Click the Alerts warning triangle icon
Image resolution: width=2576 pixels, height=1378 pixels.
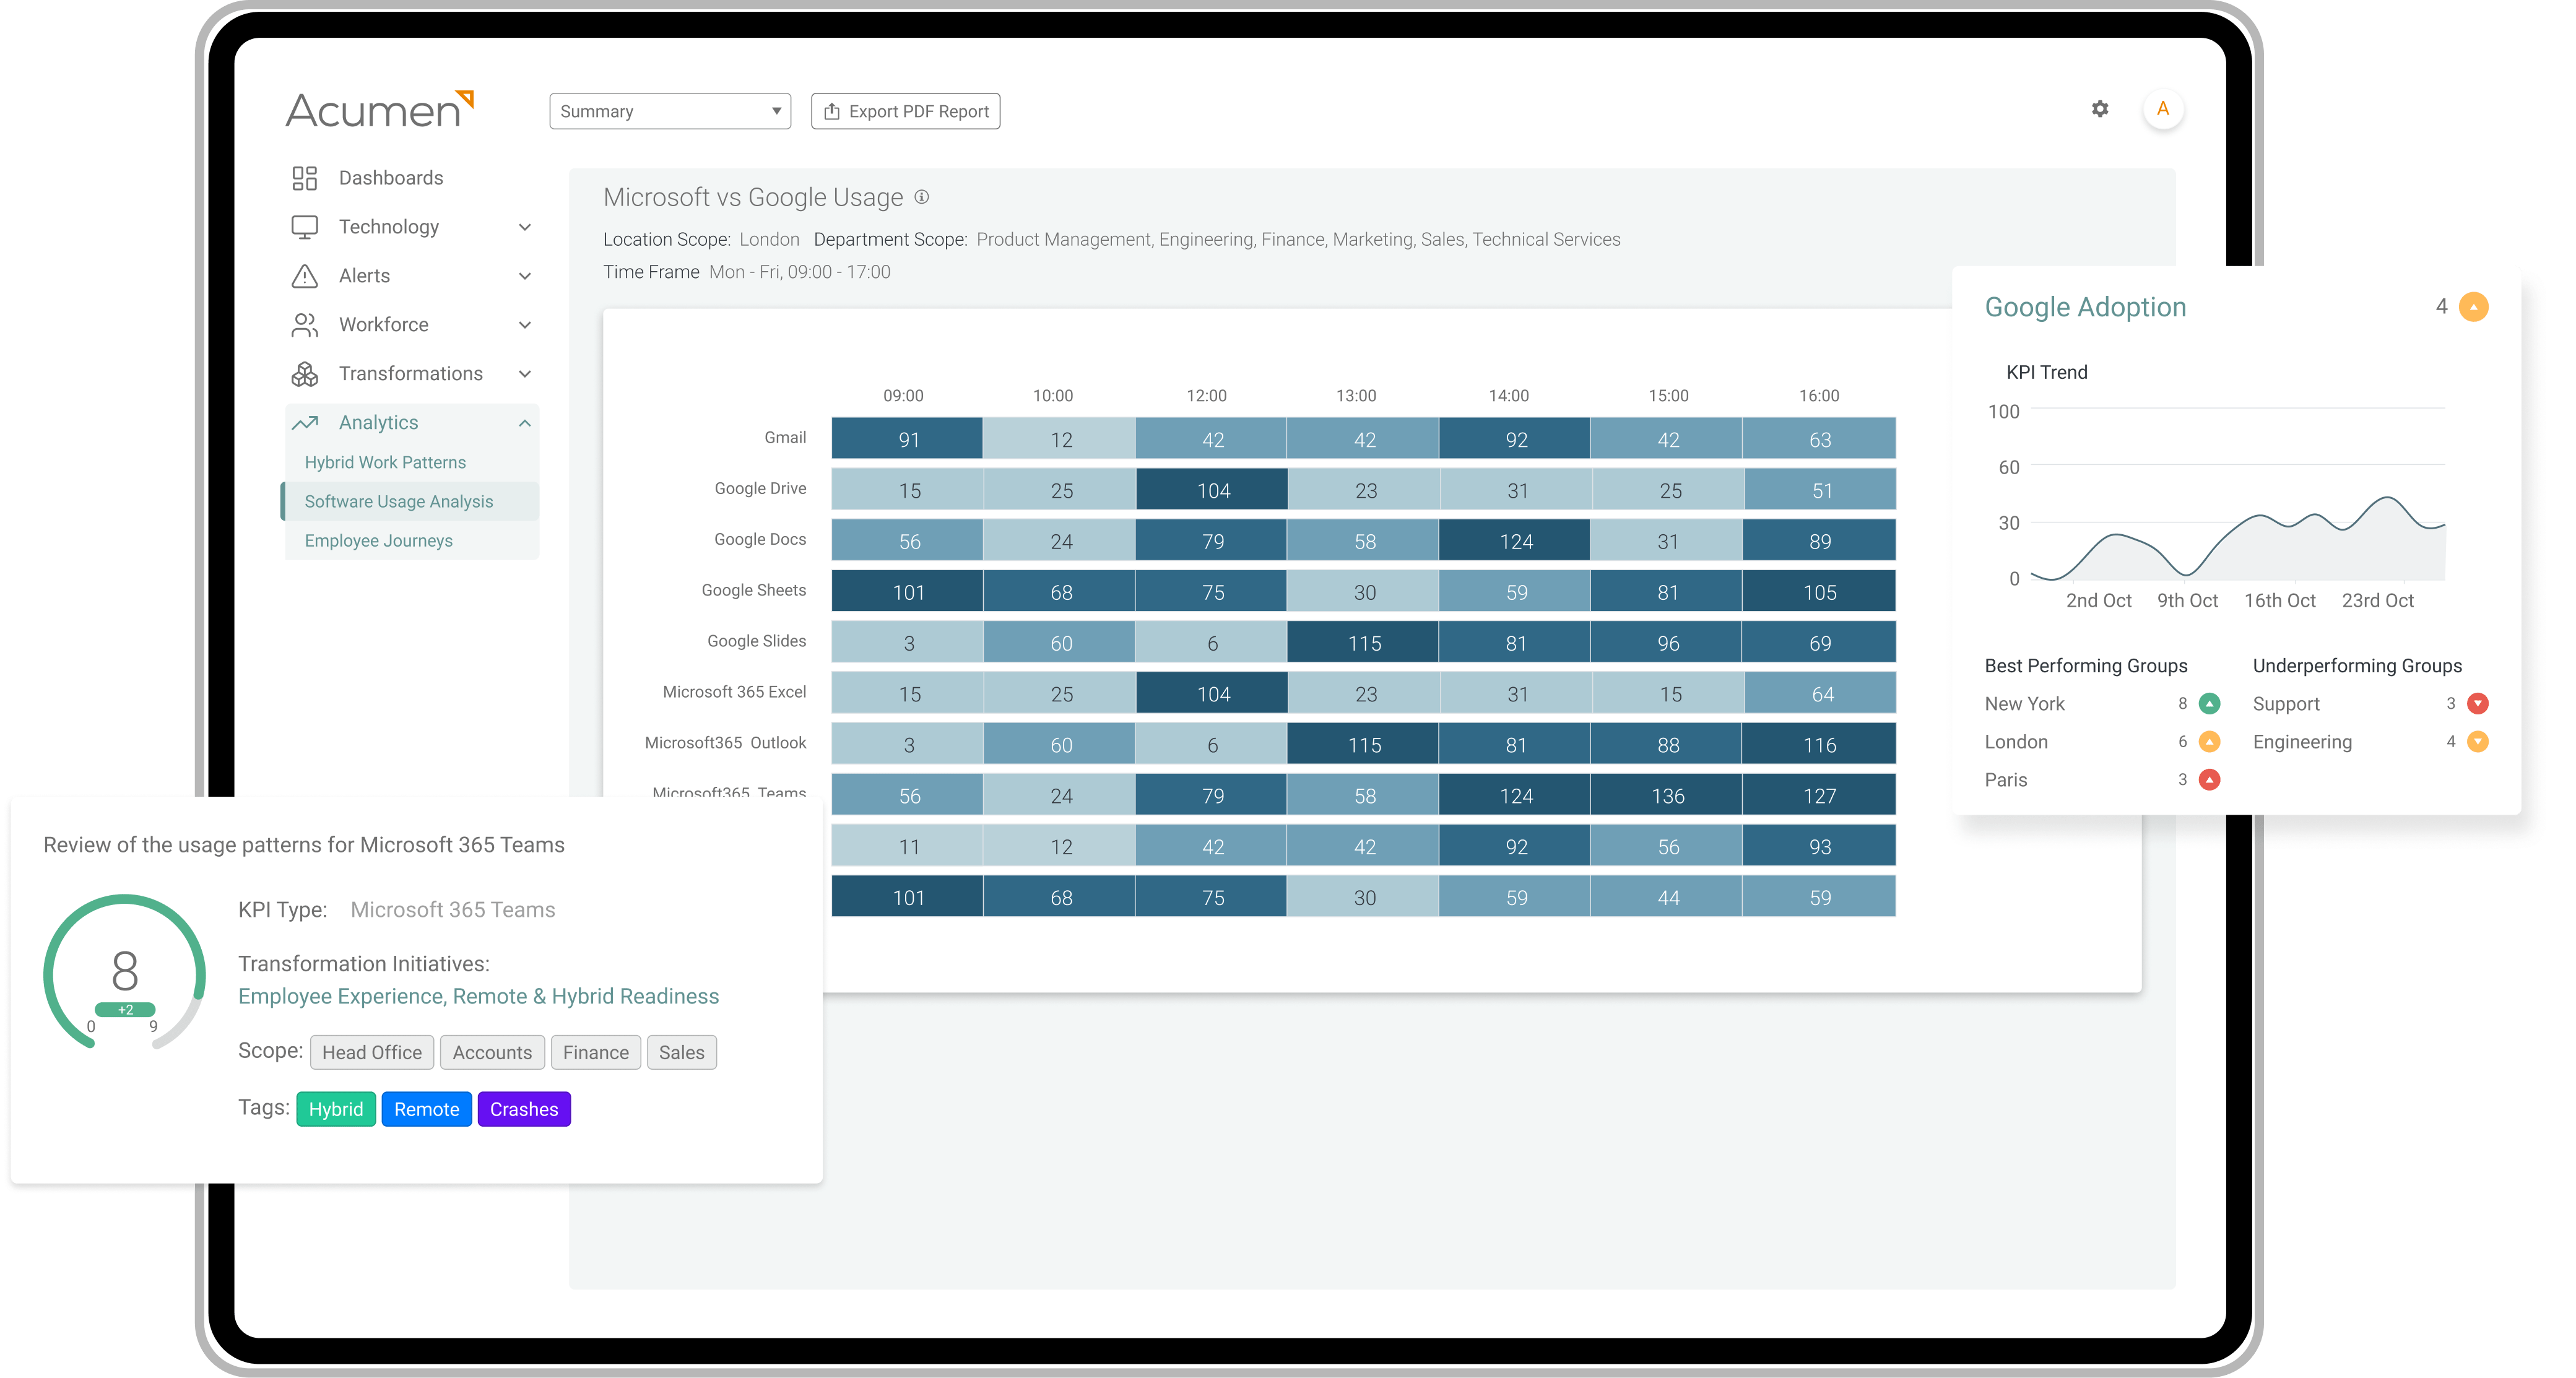[x=304, y=276]
